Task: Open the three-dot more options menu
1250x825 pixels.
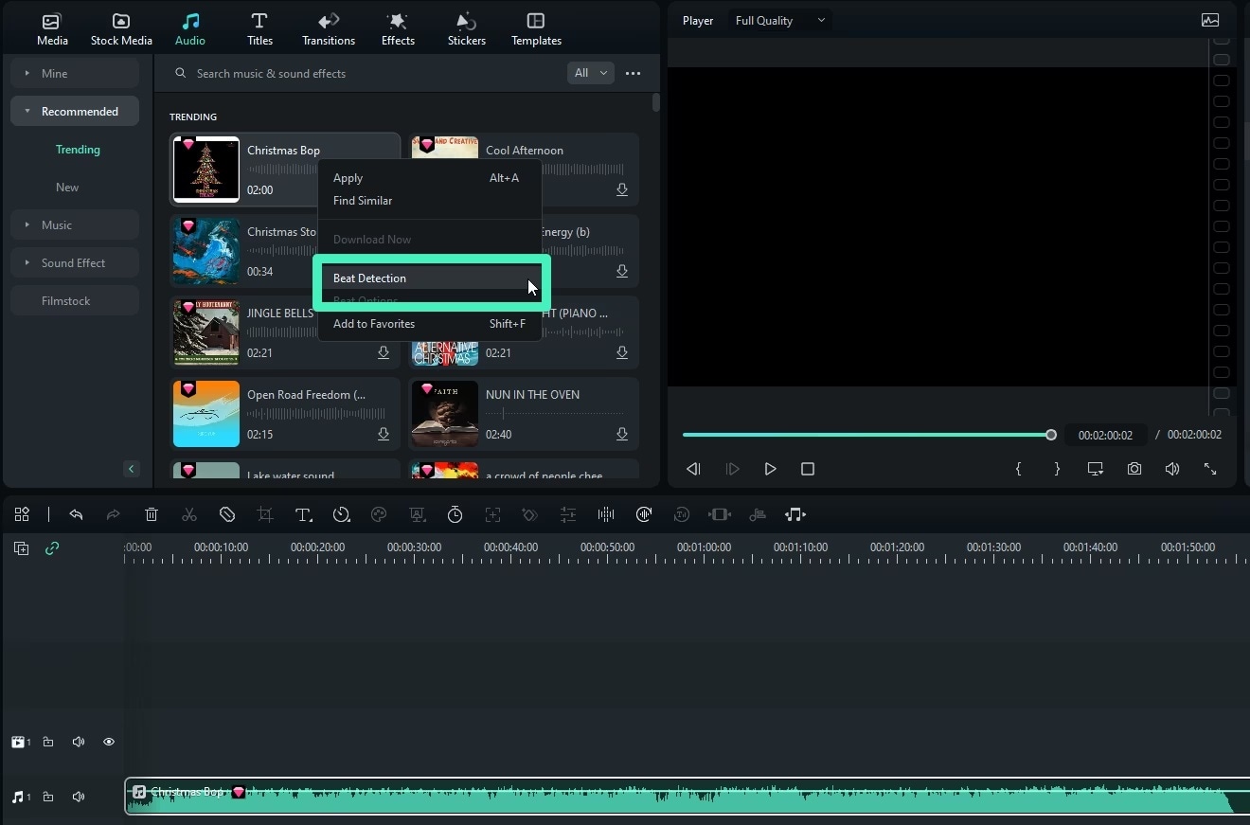Action: tap(634, 73)
